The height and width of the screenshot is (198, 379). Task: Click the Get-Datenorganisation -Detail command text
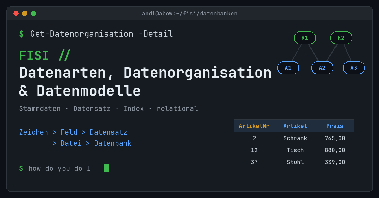click(x=101, y=34)
